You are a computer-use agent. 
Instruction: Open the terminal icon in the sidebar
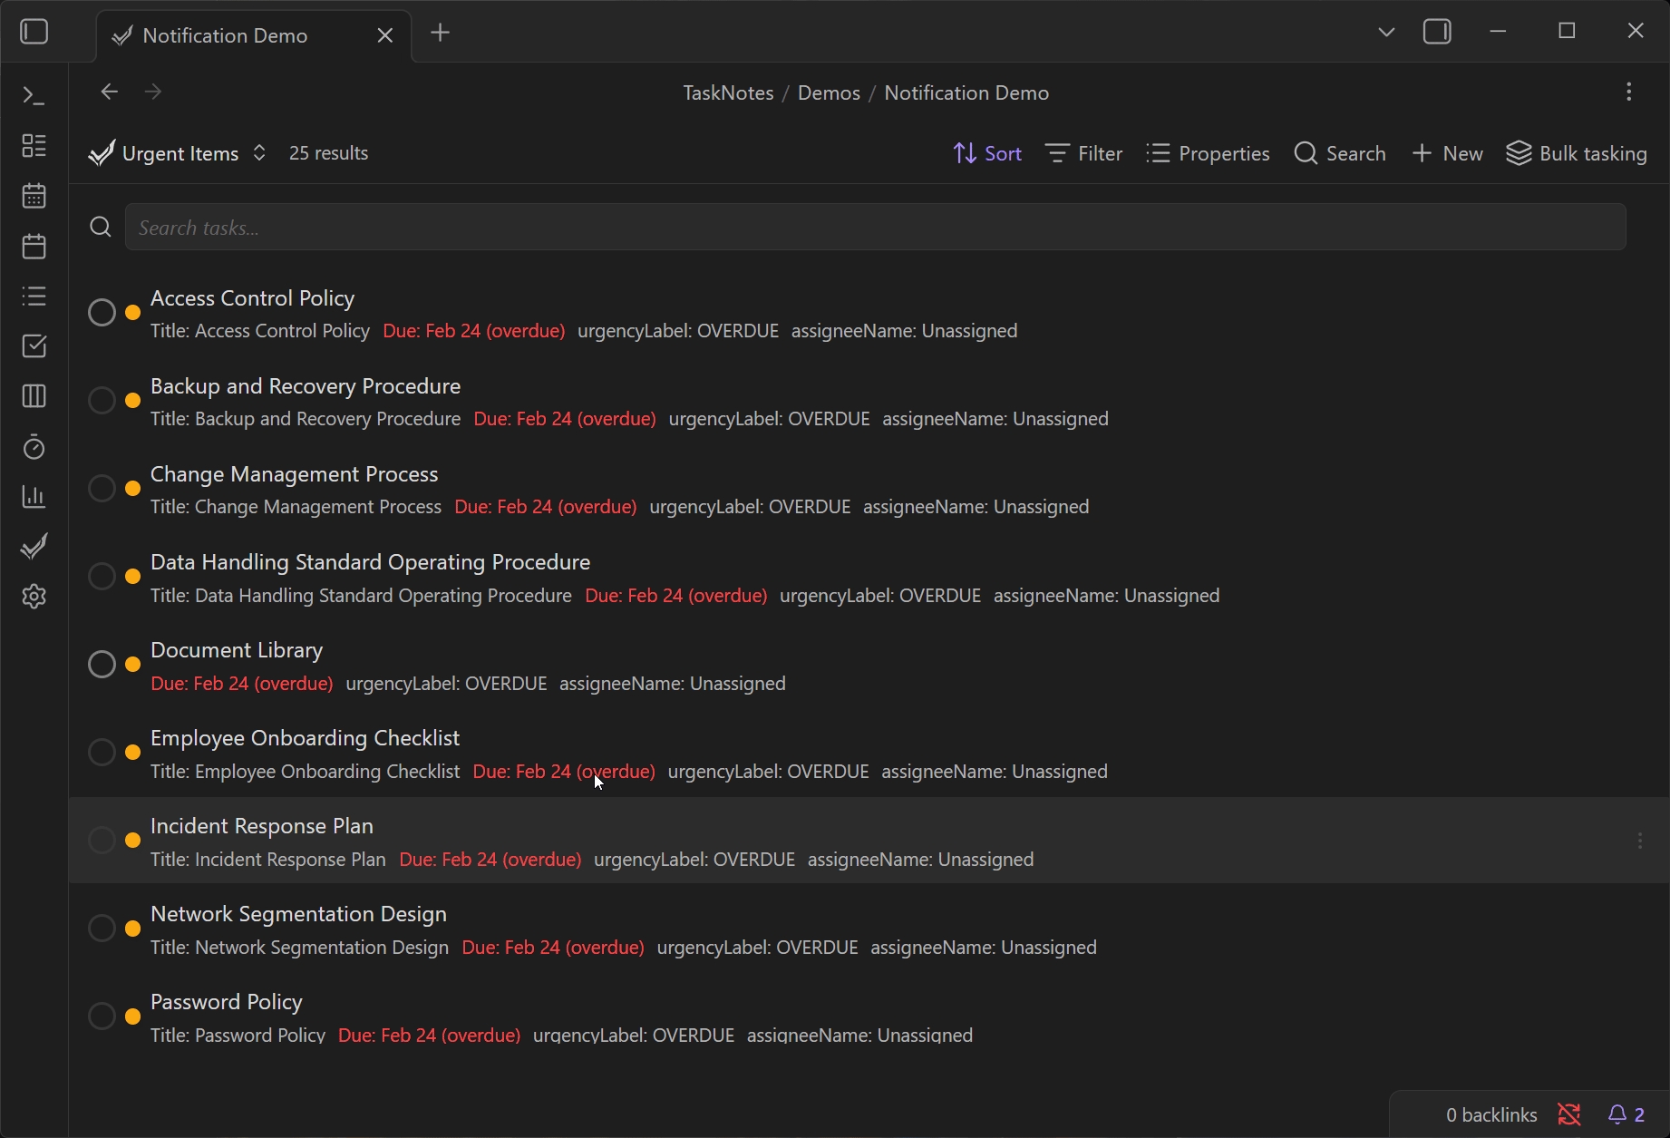pyautogui.click(x=34, y=93)
